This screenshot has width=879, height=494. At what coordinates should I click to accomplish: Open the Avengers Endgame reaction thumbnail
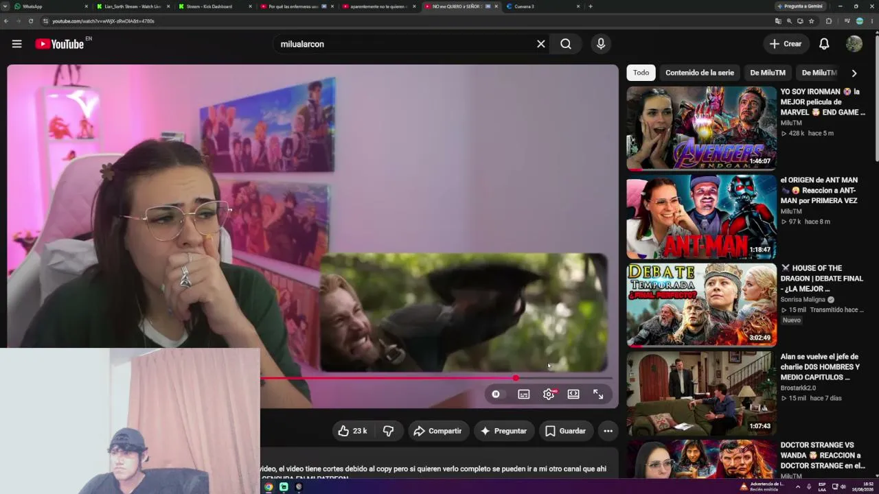click(701, 128)
